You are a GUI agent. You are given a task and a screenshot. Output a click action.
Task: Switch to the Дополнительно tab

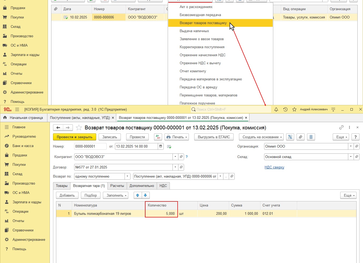coord(142,186)
